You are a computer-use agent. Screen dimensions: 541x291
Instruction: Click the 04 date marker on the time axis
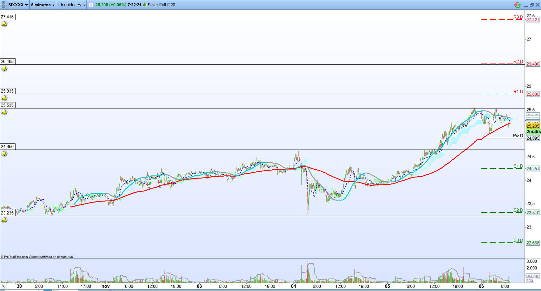pyautogui.click(x=293, y=286)
